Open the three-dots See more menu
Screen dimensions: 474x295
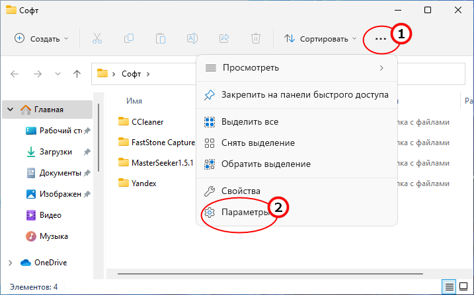381,39
